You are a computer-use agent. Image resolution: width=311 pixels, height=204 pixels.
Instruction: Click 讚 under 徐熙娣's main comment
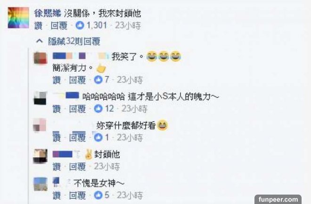[39, 26]
